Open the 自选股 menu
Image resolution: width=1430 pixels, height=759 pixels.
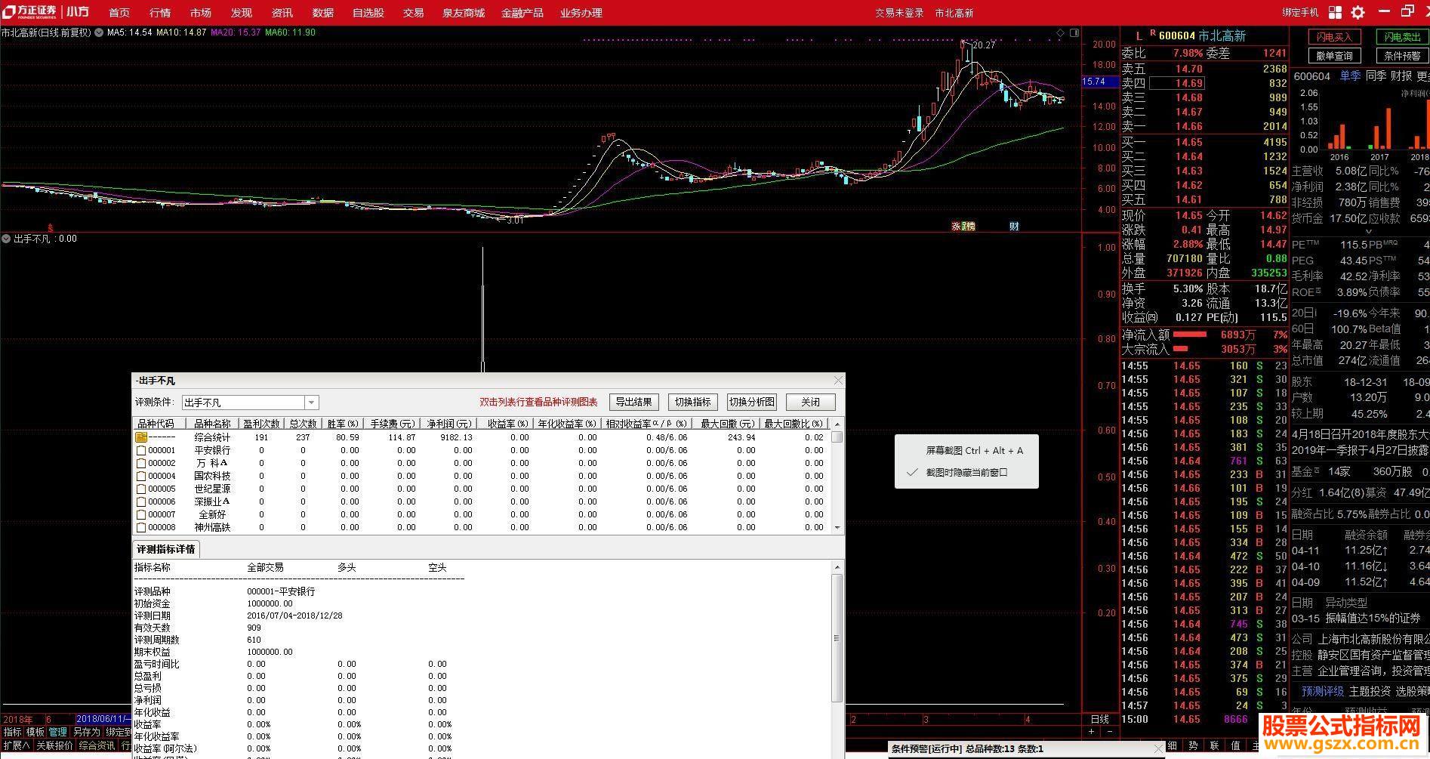(368, 13)
